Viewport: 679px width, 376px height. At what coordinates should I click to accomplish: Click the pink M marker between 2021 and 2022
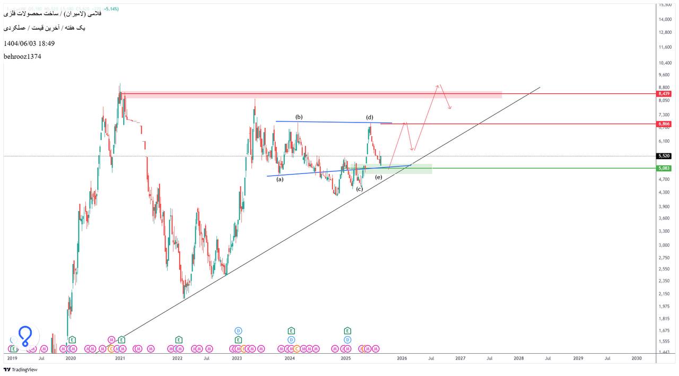[x=151, y=348]
